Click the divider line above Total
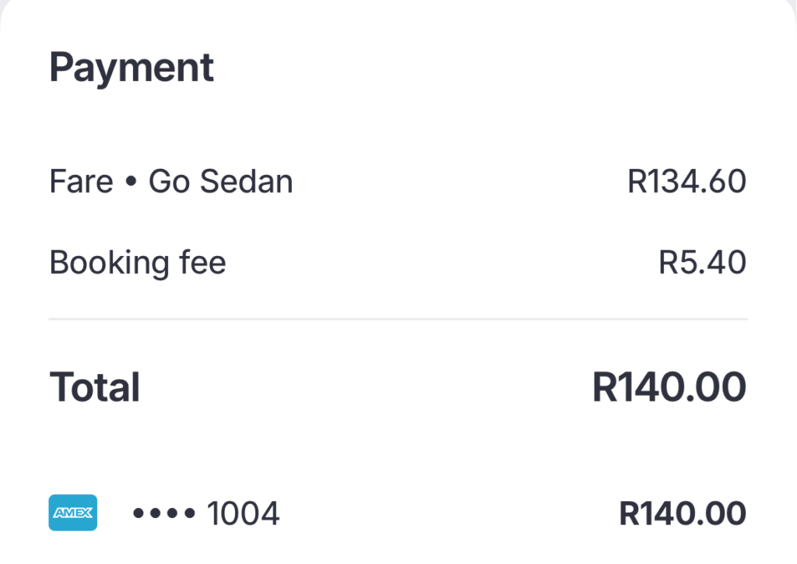 pos(398,319)
